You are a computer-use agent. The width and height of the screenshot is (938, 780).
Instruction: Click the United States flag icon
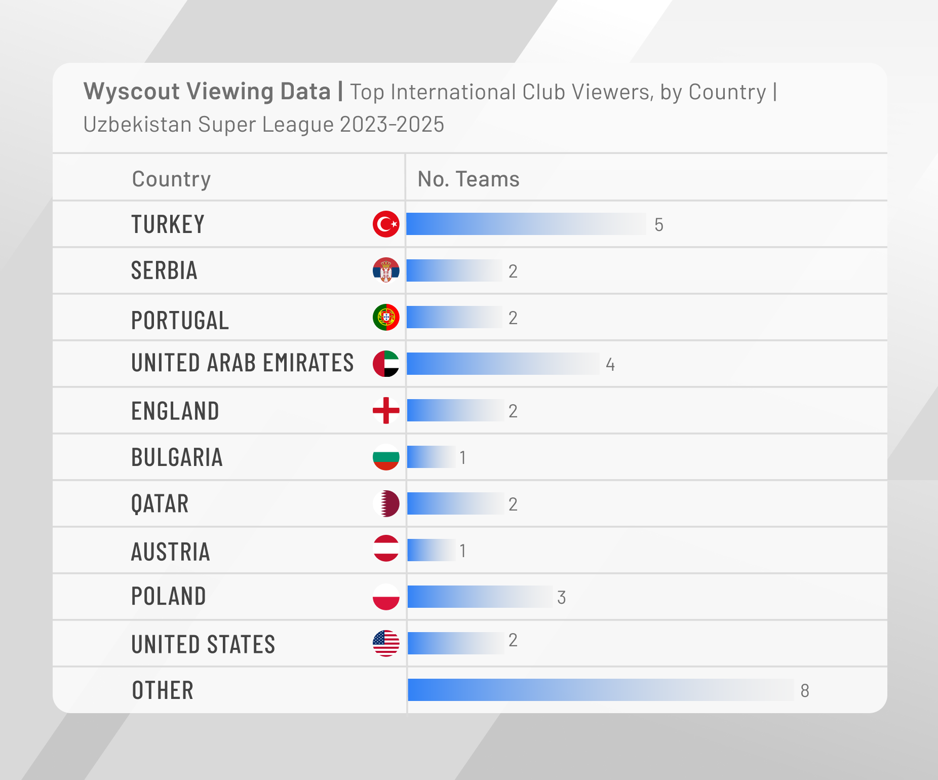386,643
